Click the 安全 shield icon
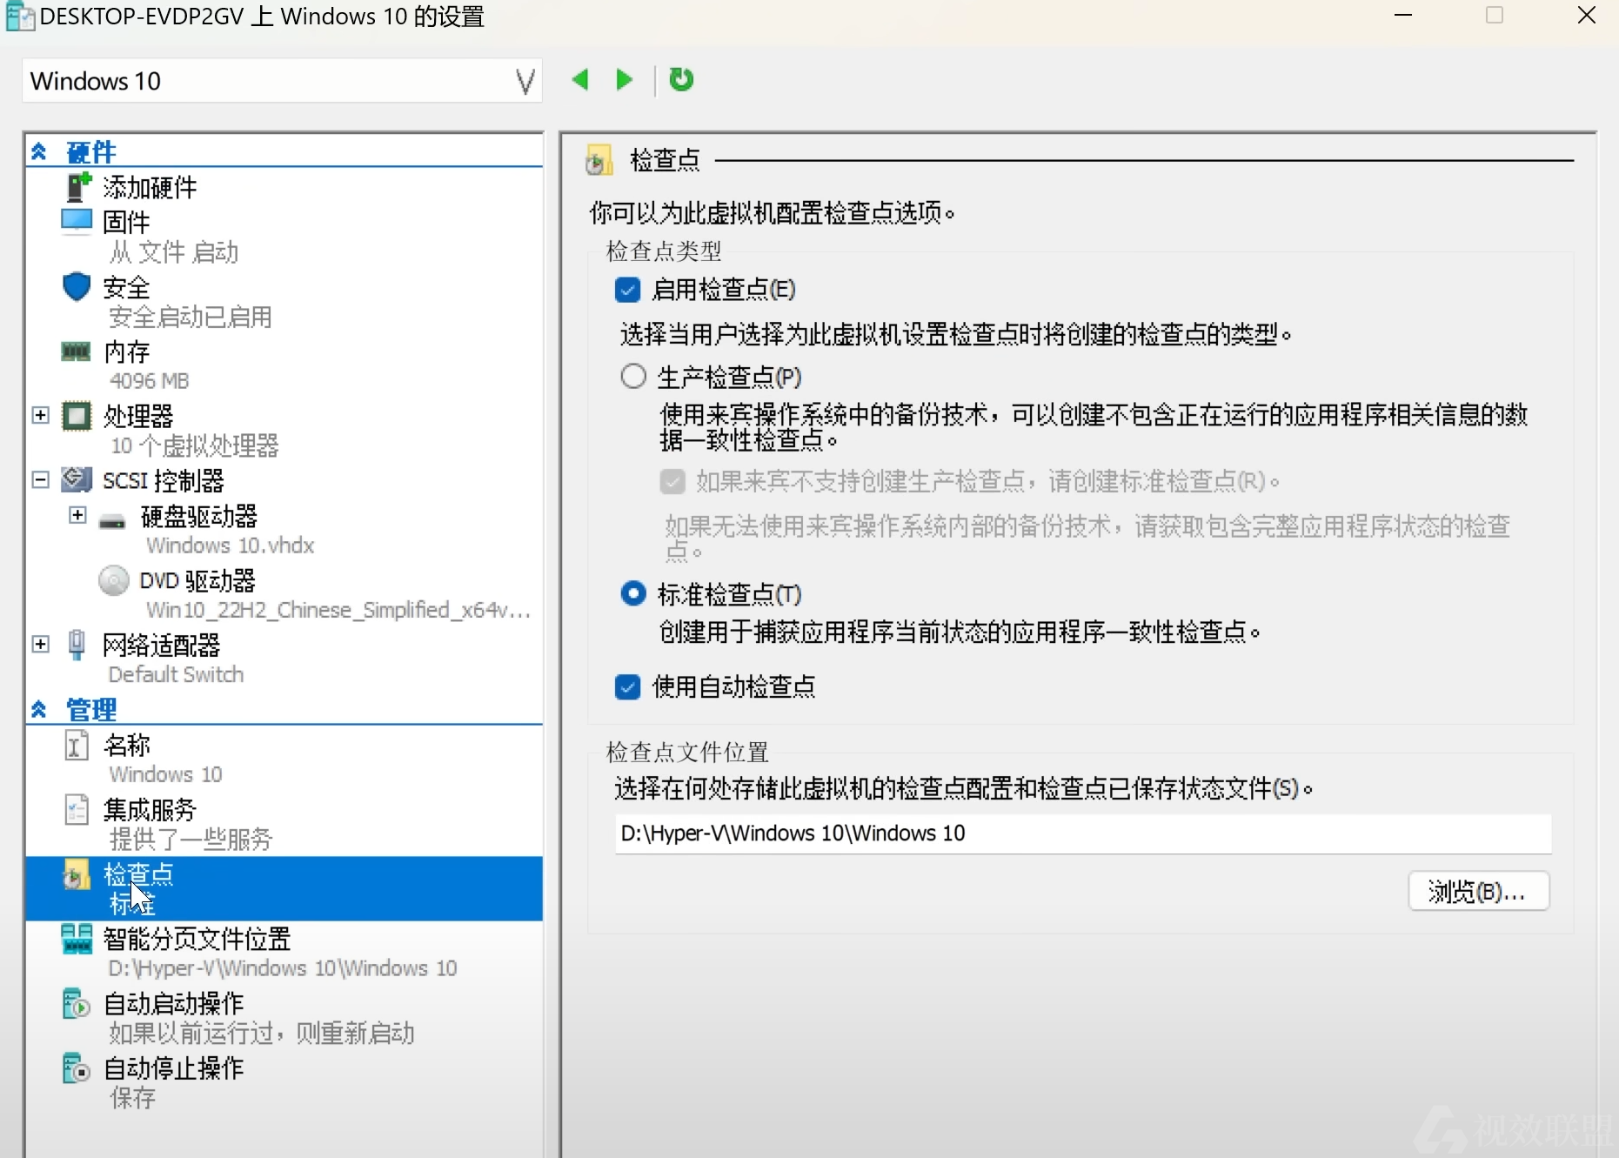This screenshot has height=1158, width=1619. [77, 286]
